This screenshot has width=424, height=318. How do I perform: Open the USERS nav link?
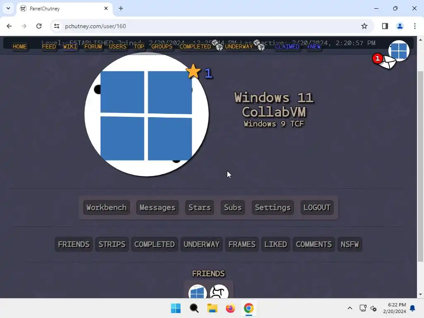coord(118,46)
